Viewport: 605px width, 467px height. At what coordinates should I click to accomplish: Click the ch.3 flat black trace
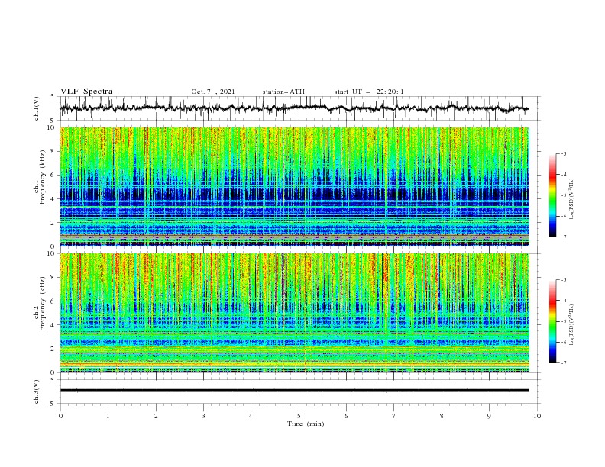pos(294,391)
